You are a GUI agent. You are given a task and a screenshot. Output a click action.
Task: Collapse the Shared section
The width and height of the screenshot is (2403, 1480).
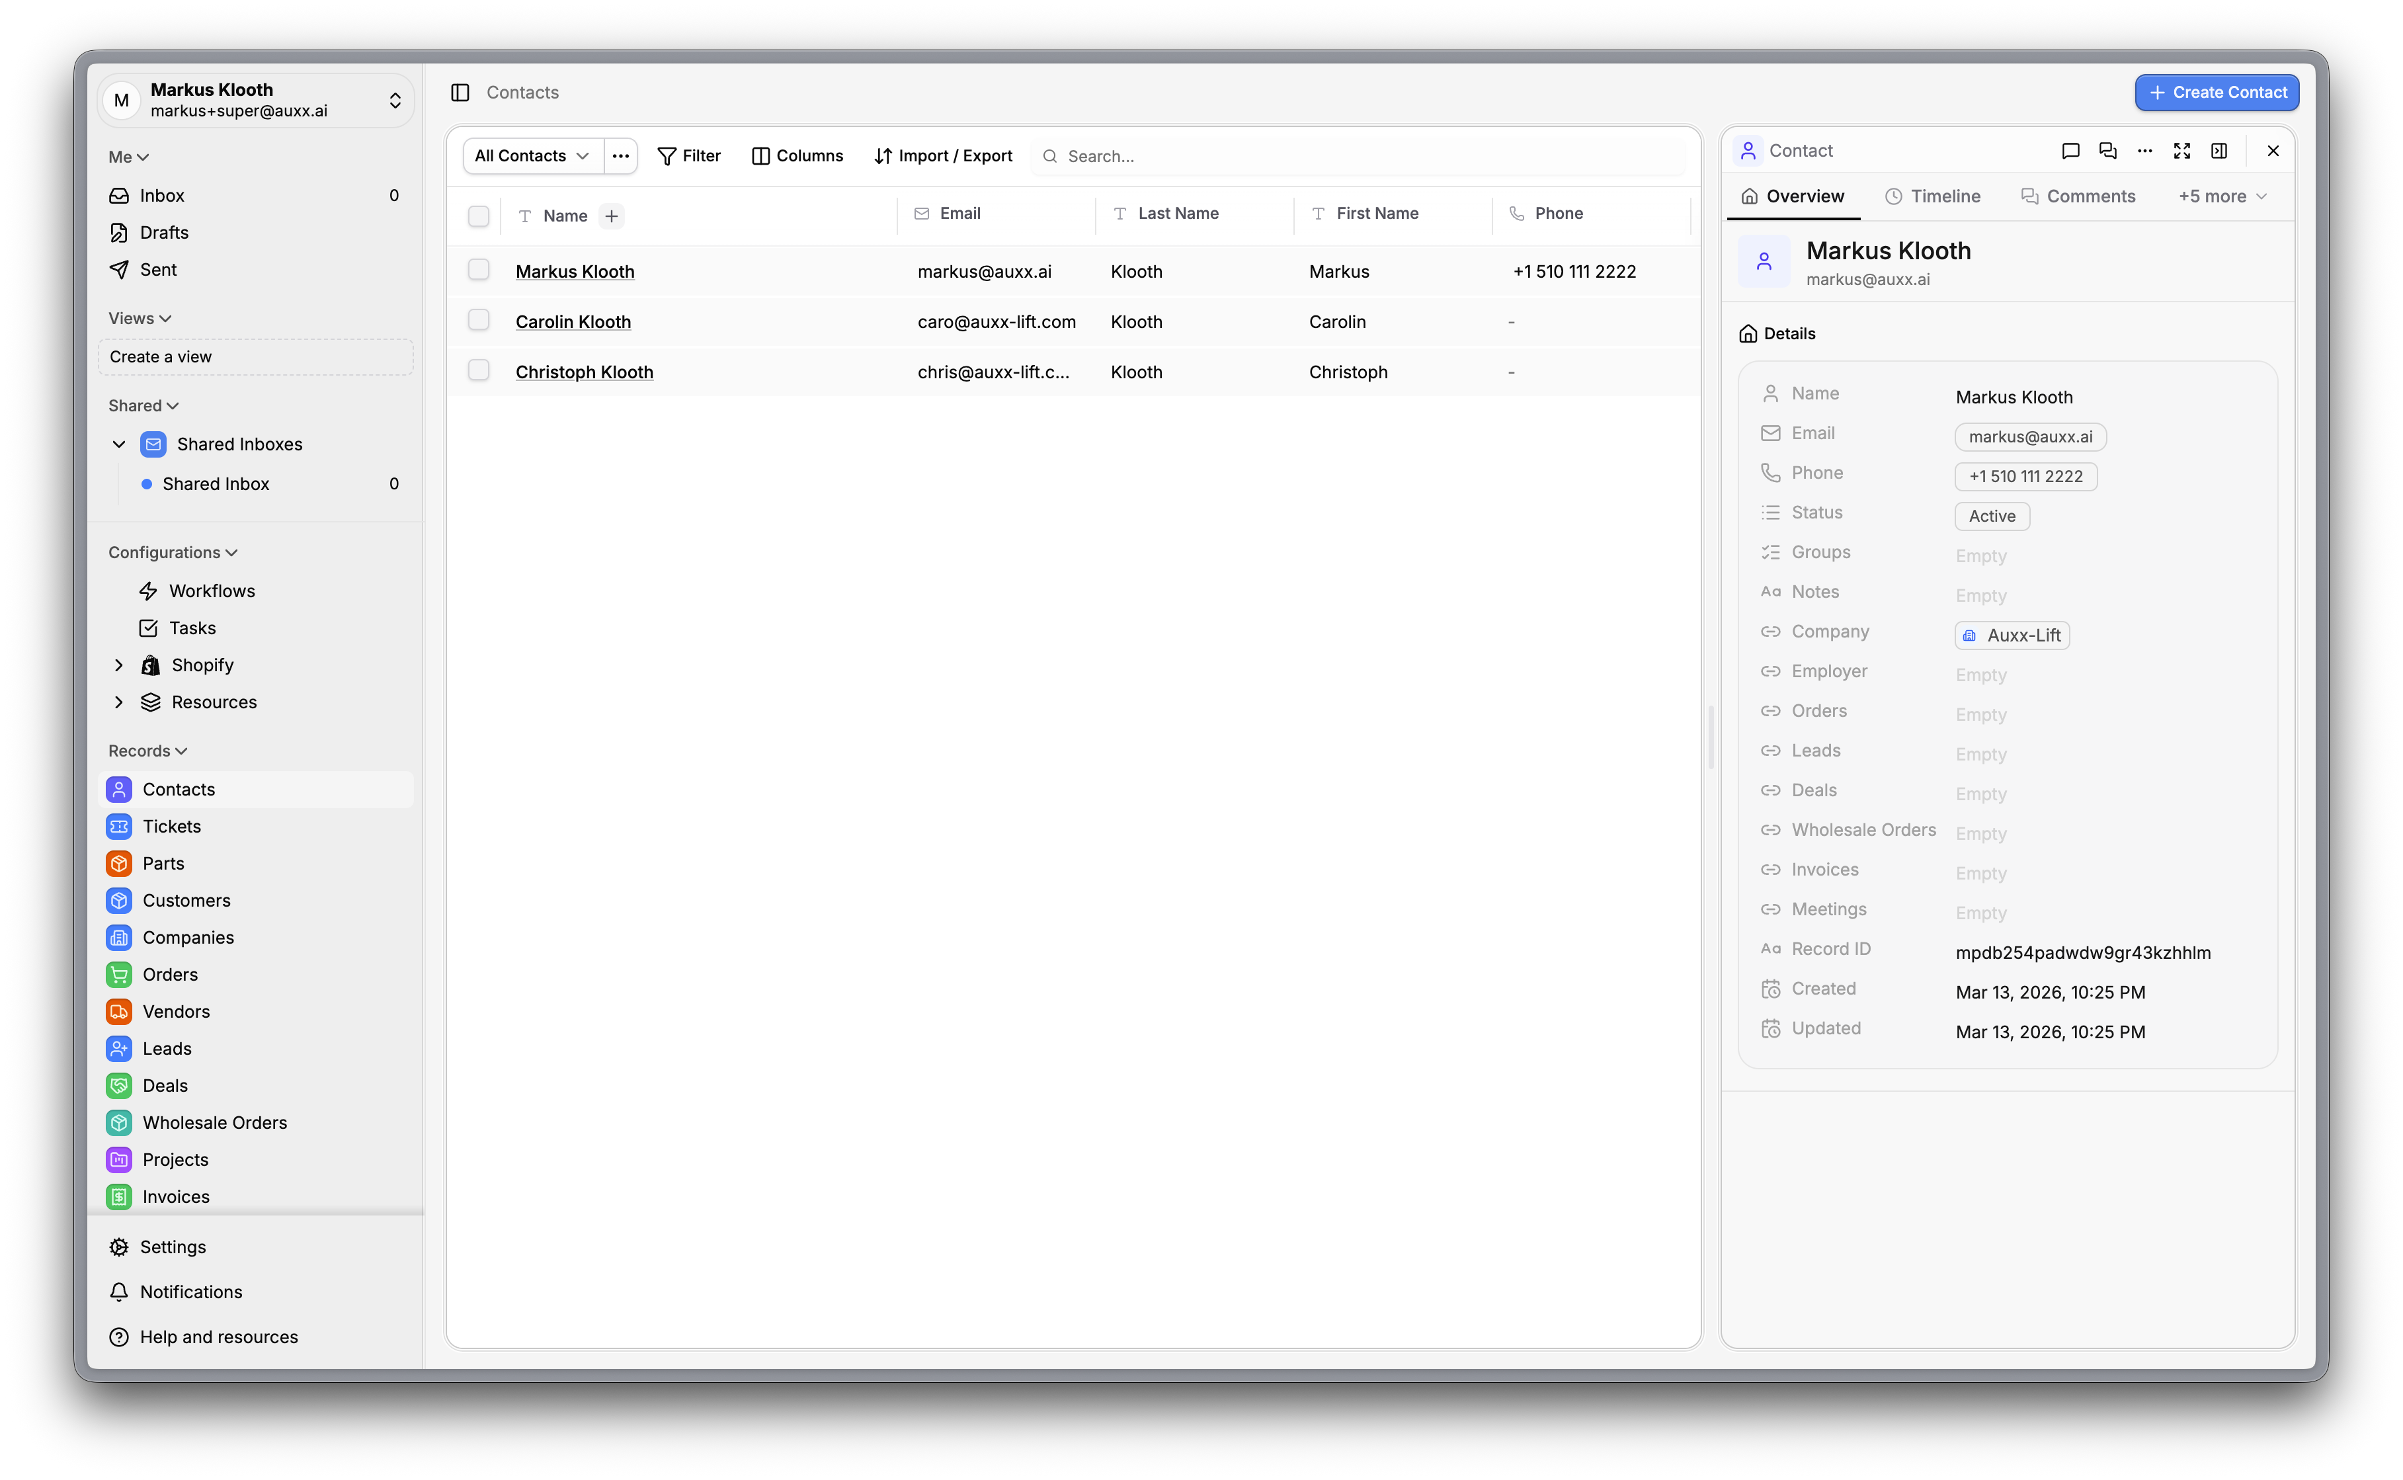tap(143, 405)
